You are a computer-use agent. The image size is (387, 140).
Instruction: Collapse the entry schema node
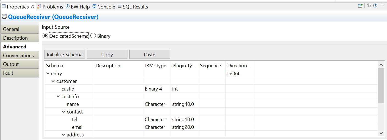[x=48, y=74]
